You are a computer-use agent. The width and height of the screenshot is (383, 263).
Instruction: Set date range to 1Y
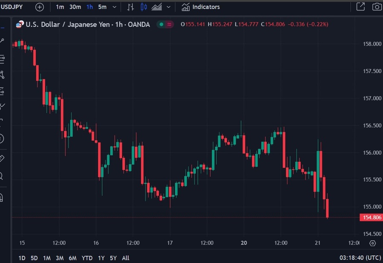[x=101, y=258]
